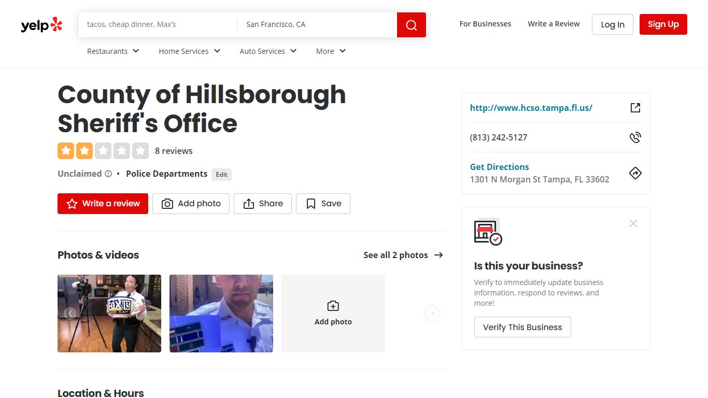The image size is (708, 398).
Task: Open the More menu
Action: coord(331,51)
